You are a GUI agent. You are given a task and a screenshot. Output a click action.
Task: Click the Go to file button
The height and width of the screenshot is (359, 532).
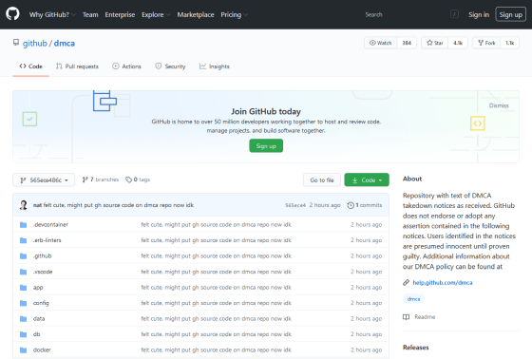pos(322,179)
